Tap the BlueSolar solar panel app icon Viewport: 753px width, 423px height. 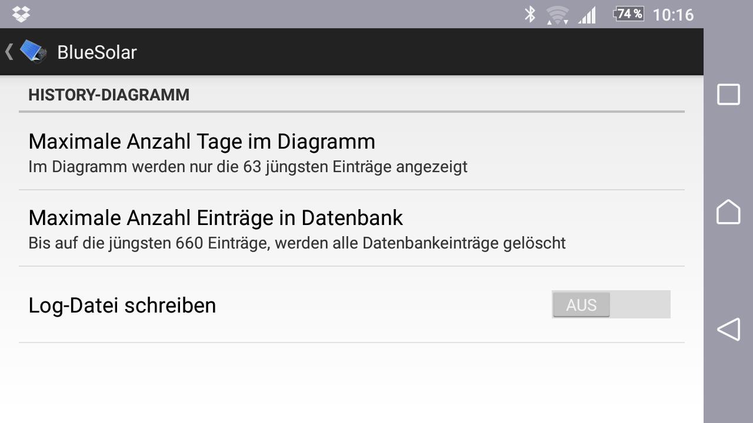(x=34, y=52)
